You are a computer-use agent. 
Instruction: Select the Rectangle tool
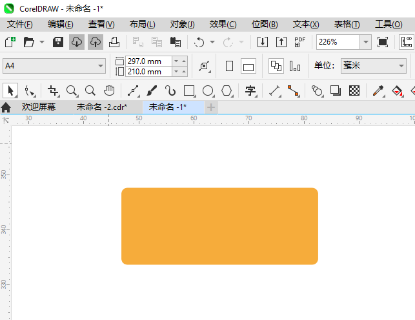[190, 91]
